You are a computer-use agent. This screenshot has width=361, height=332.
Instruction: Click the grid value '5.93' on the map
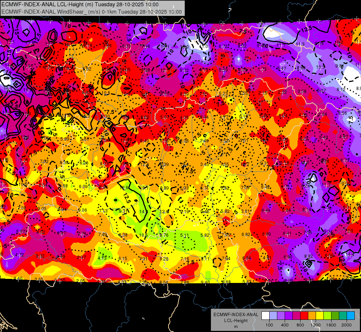184,188
